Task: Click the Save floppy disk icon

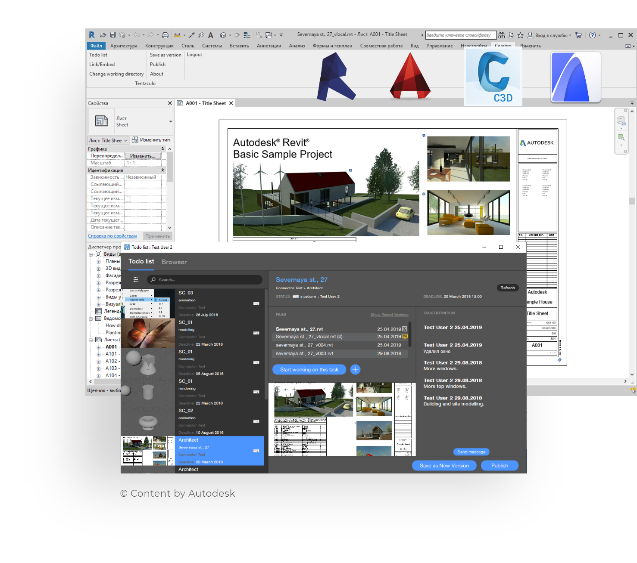Action: [112, 35]
